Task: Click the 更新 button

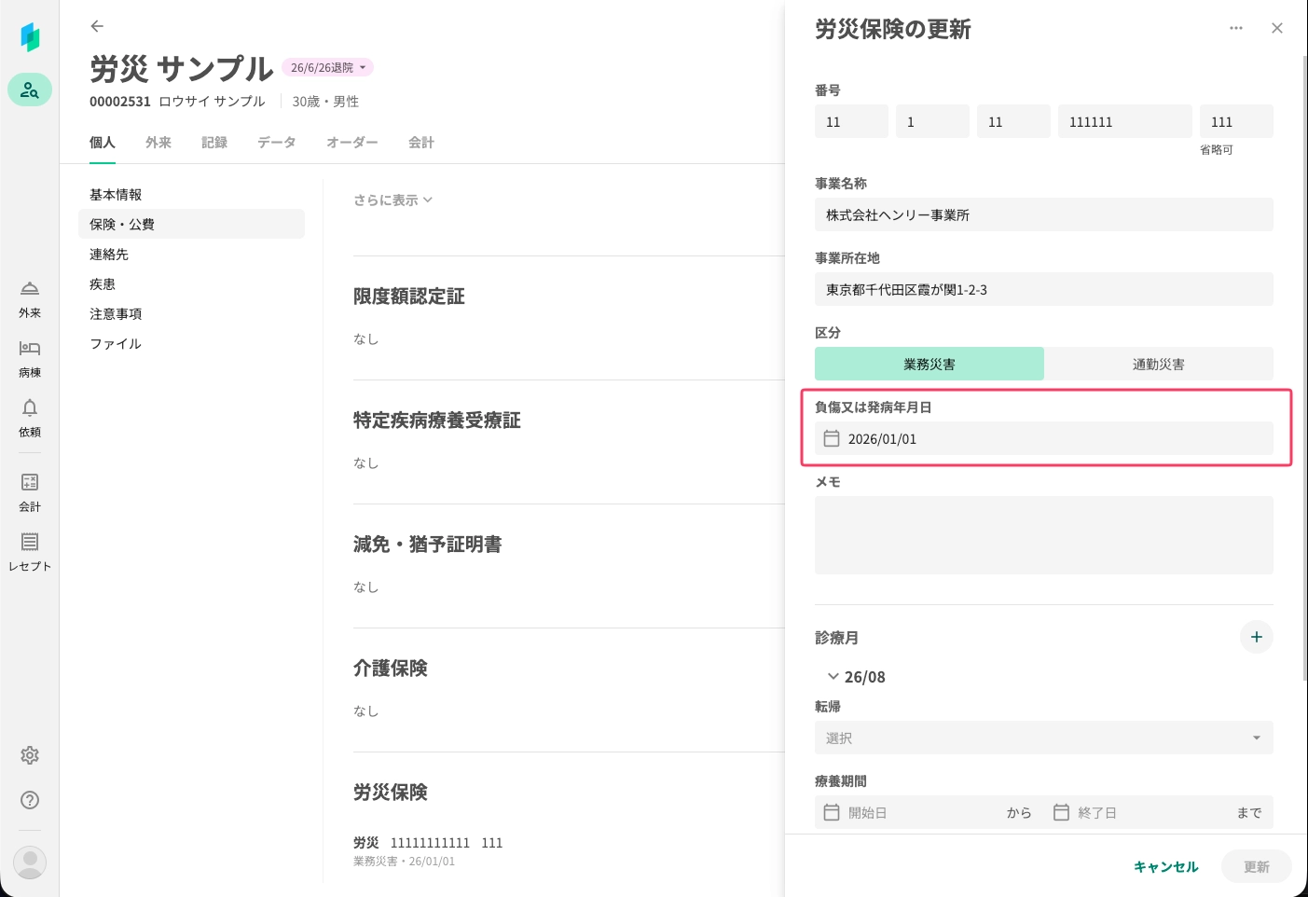Action: [x=1257, y=866]
